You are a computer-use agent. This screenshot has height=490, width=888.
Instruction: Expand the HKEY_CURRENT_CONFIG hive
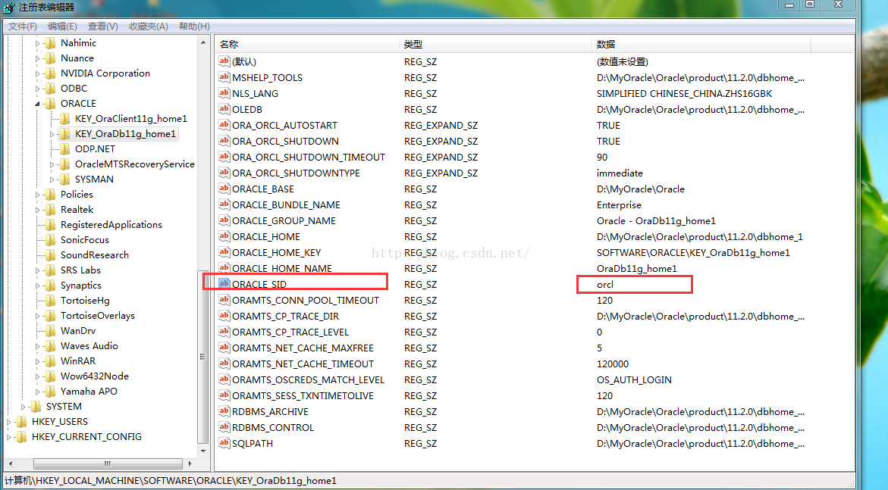click(x=8, y=437)
